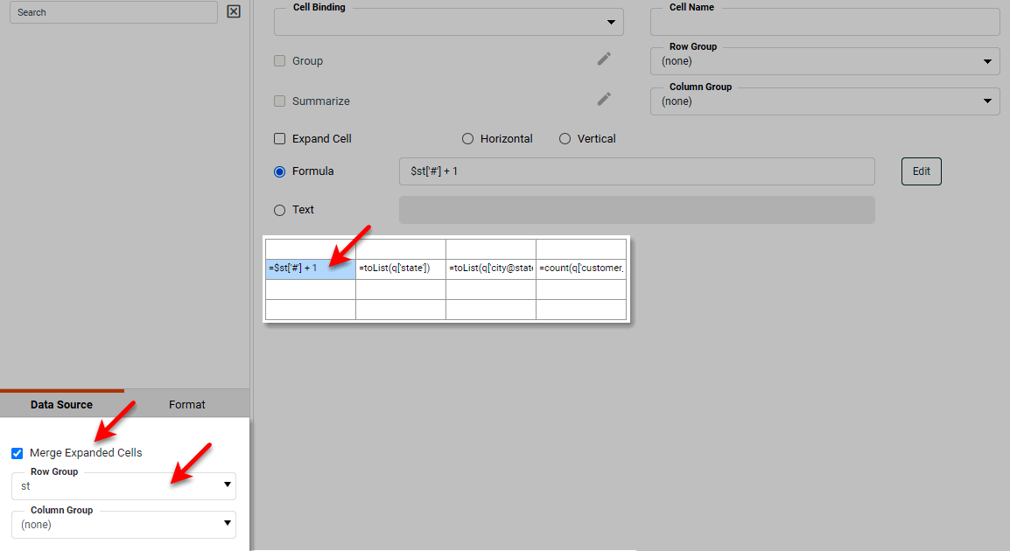Click the Edit button next to the formula
The height and width of the screenshot is (551, 1010).
tap(921, 171)
